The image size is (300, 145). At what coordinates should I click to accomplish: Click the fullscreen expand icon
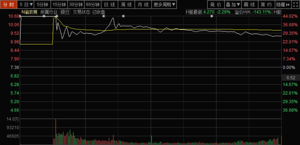(296, 5)
